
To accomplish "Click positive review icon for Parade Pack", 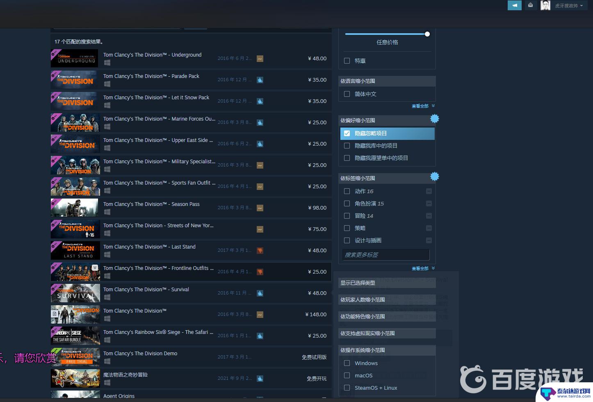I will click(x=260, y=80).
